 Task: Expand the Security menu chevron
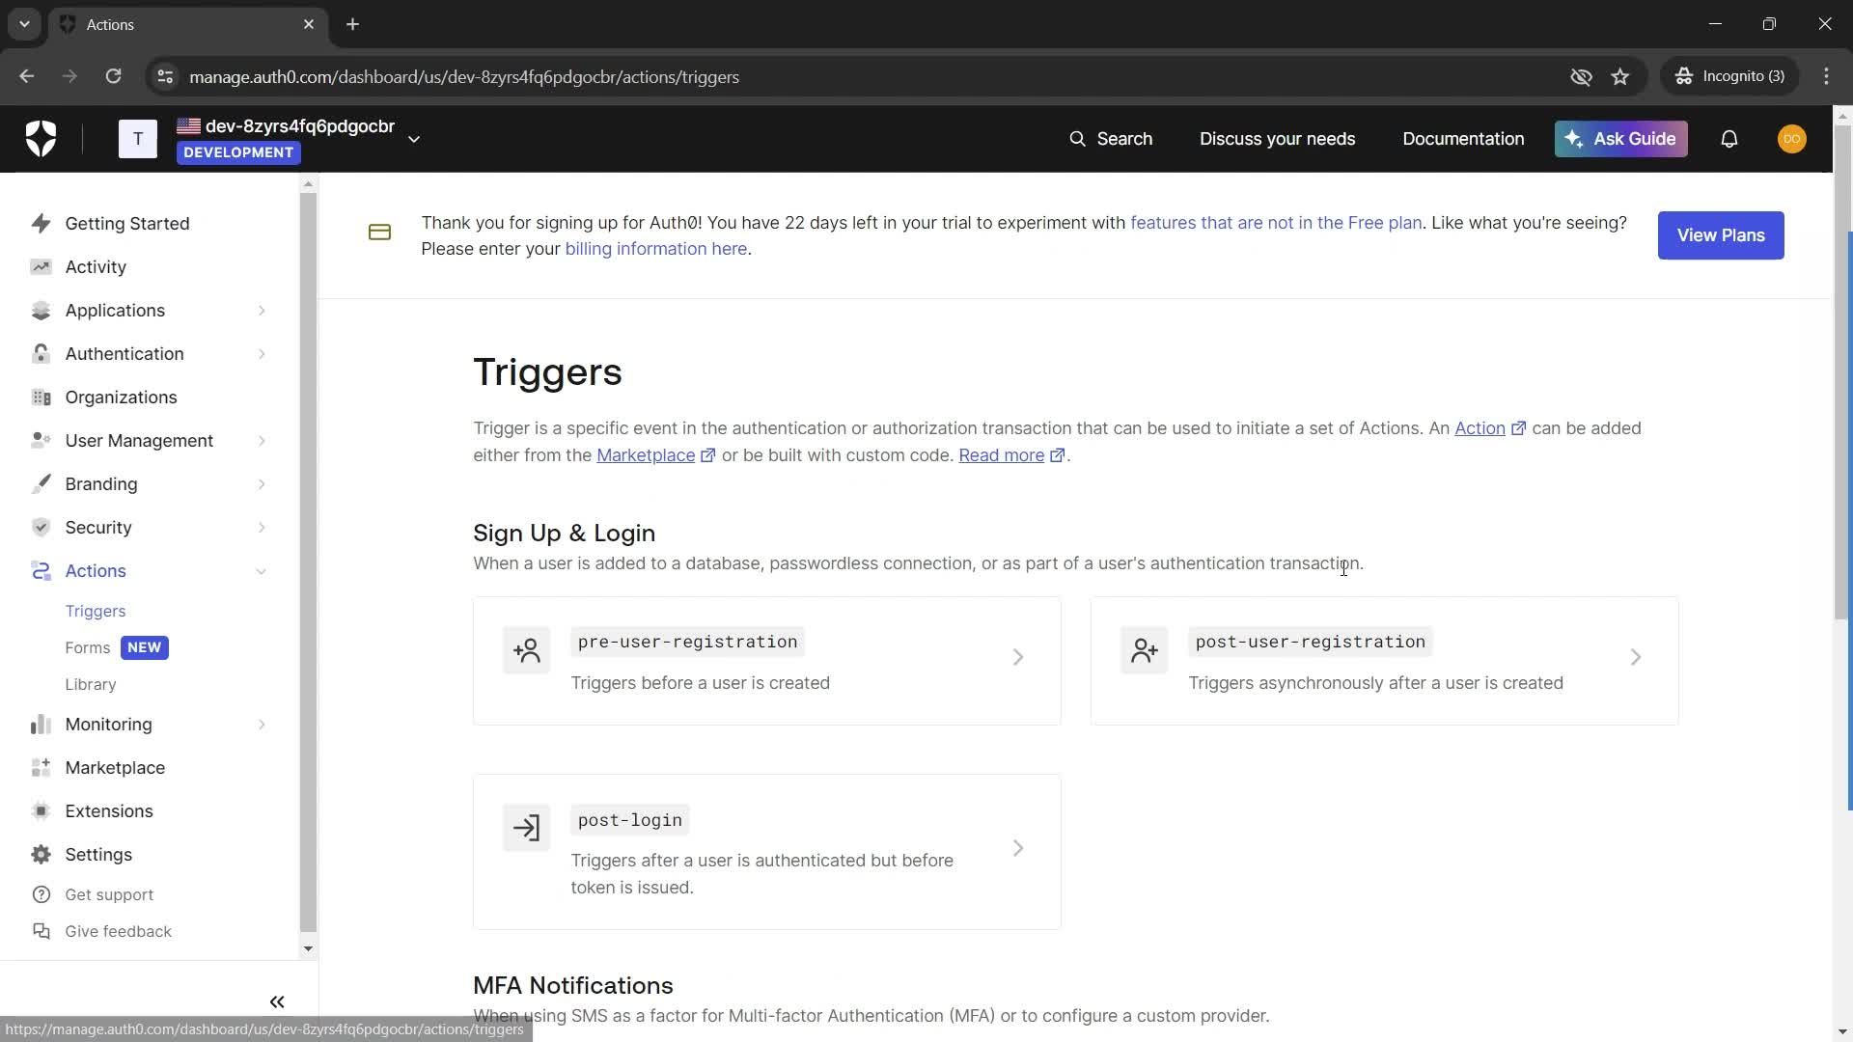[262, 528]
